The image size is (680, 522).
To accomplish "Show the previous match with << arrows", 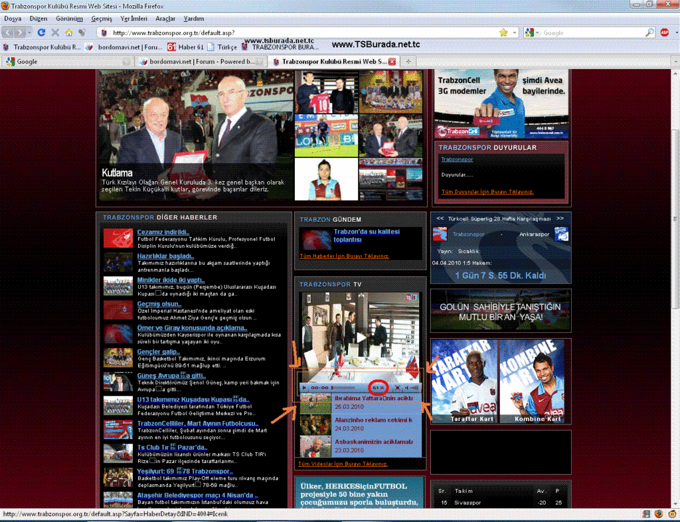I will pos(440,218).
